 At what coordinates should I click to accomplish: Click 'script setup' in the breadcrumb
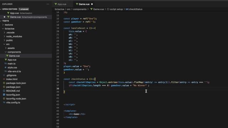tap(116, 9)
